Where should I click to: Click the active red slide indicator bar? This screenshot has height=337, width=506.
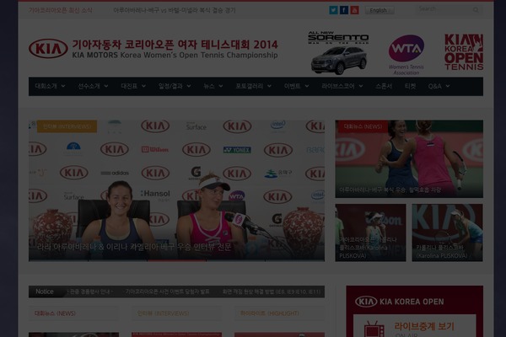[x=176, y=260]
